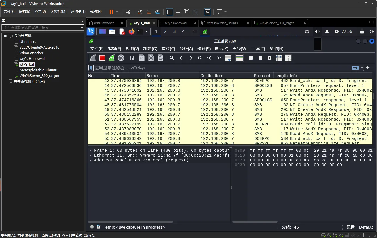The image size is (377, 238).
Task: Take a VM snapshot from VMware toolbar
Action: click(x=140, y=12)
